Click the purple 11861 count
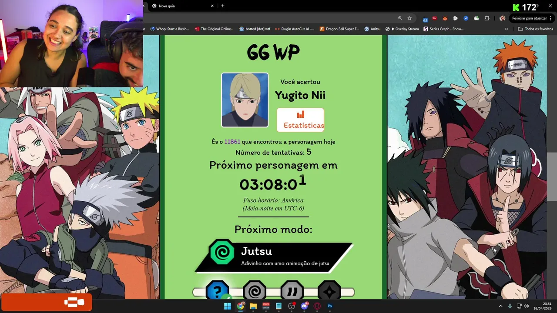 pos(232,142)
